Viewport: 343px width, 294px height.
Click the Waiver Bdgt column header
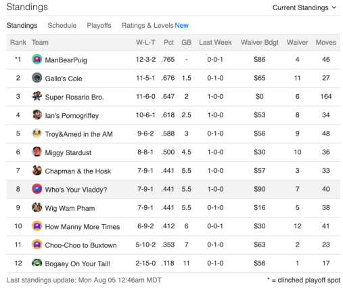coord(260,43)
